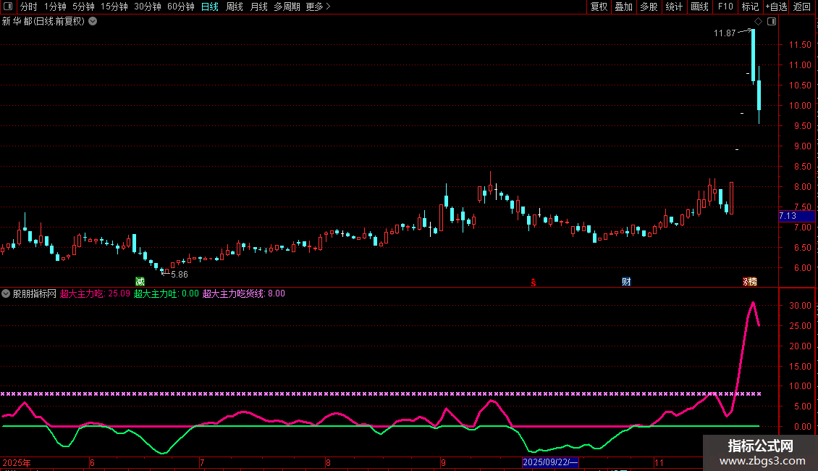Expand the 新华都 chart title dropdown
The image size is (818, 471).
pyautogui.click(x=93, y=22)
